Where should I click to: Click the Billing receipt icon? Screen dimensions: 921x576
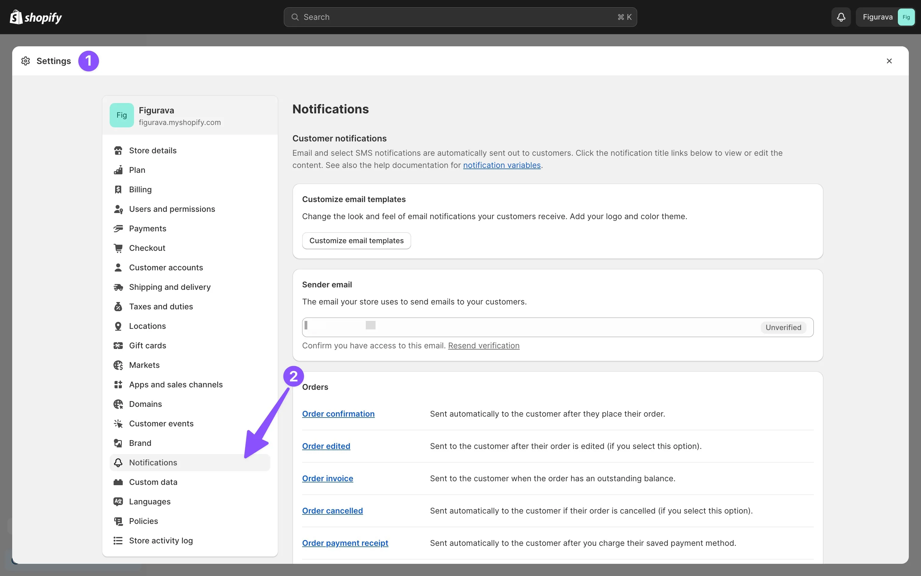tap(118, 189)
